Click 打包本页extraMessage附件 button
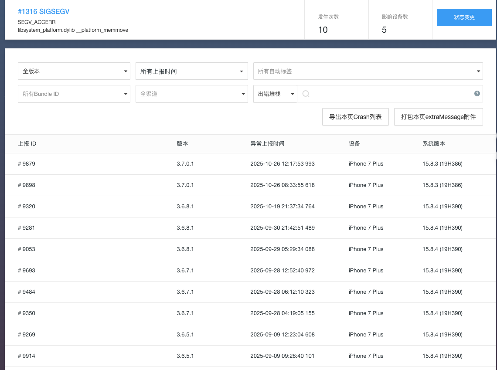 tap(438, 117)
